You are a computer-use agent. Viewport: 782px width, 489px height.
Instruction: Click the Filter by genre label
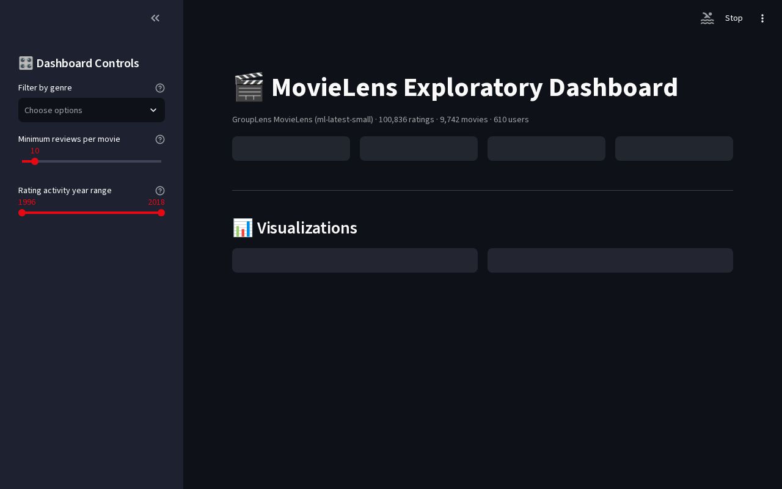tap(45, 88)
